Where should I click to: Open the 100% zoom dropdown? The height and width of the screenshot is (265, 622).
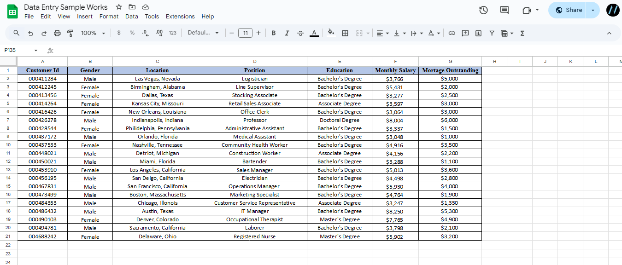tap(93, 33)
